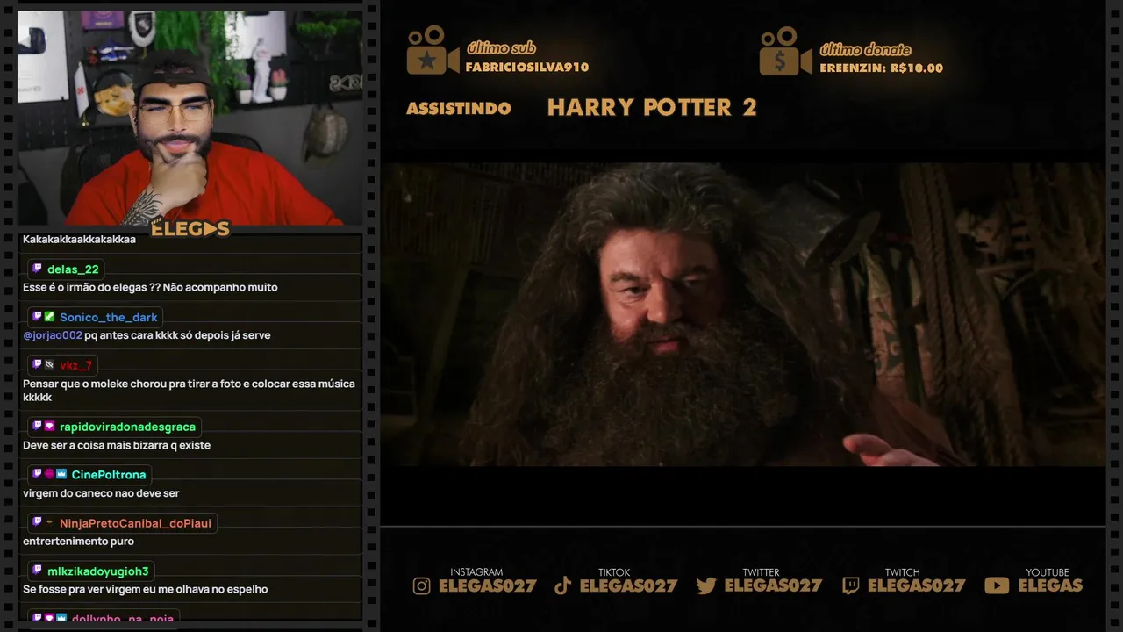The height and width of the screenshot is (632, 1123).
Task: Click the 'Kakakakkaakkakakkaa' chat message
Action: [79, 239]
